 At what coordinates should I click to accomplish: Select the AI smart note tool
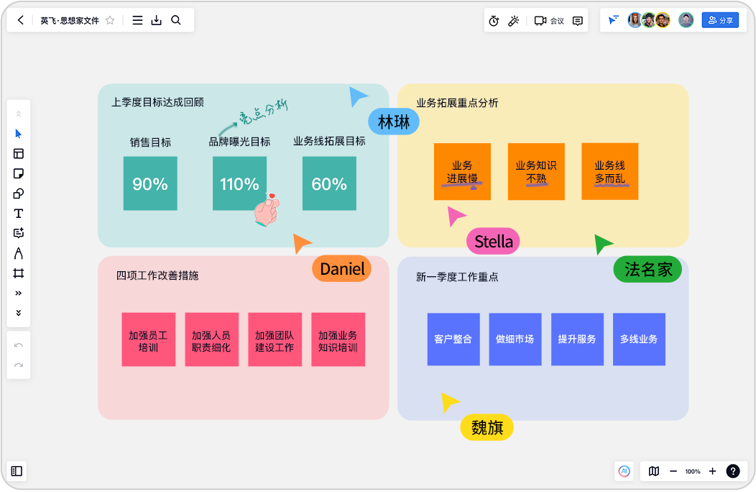(18, 233)
